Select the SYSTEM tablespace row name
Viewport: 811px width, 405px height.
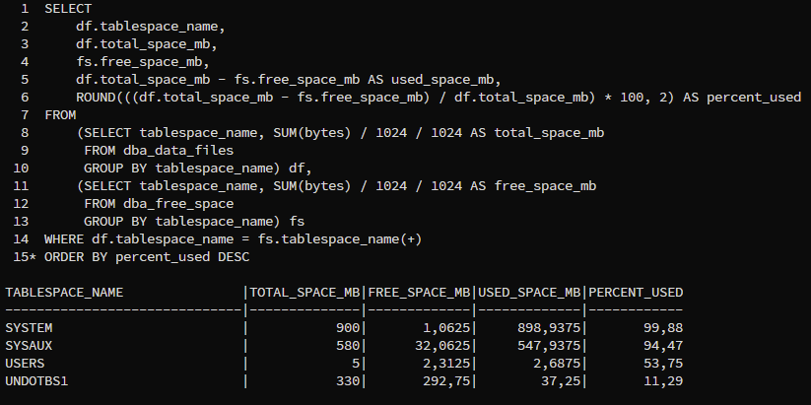coord(29,328)
